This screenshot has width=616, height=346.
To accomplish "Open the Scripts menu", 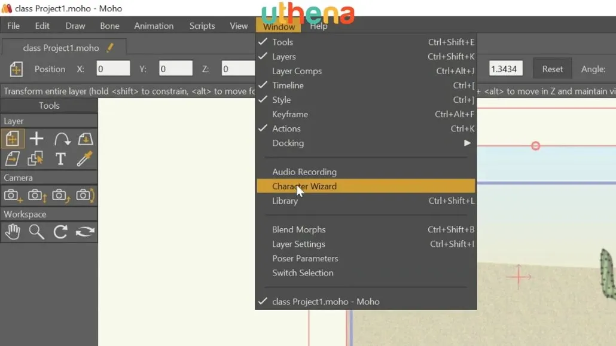I will click(x=202, y=26).
